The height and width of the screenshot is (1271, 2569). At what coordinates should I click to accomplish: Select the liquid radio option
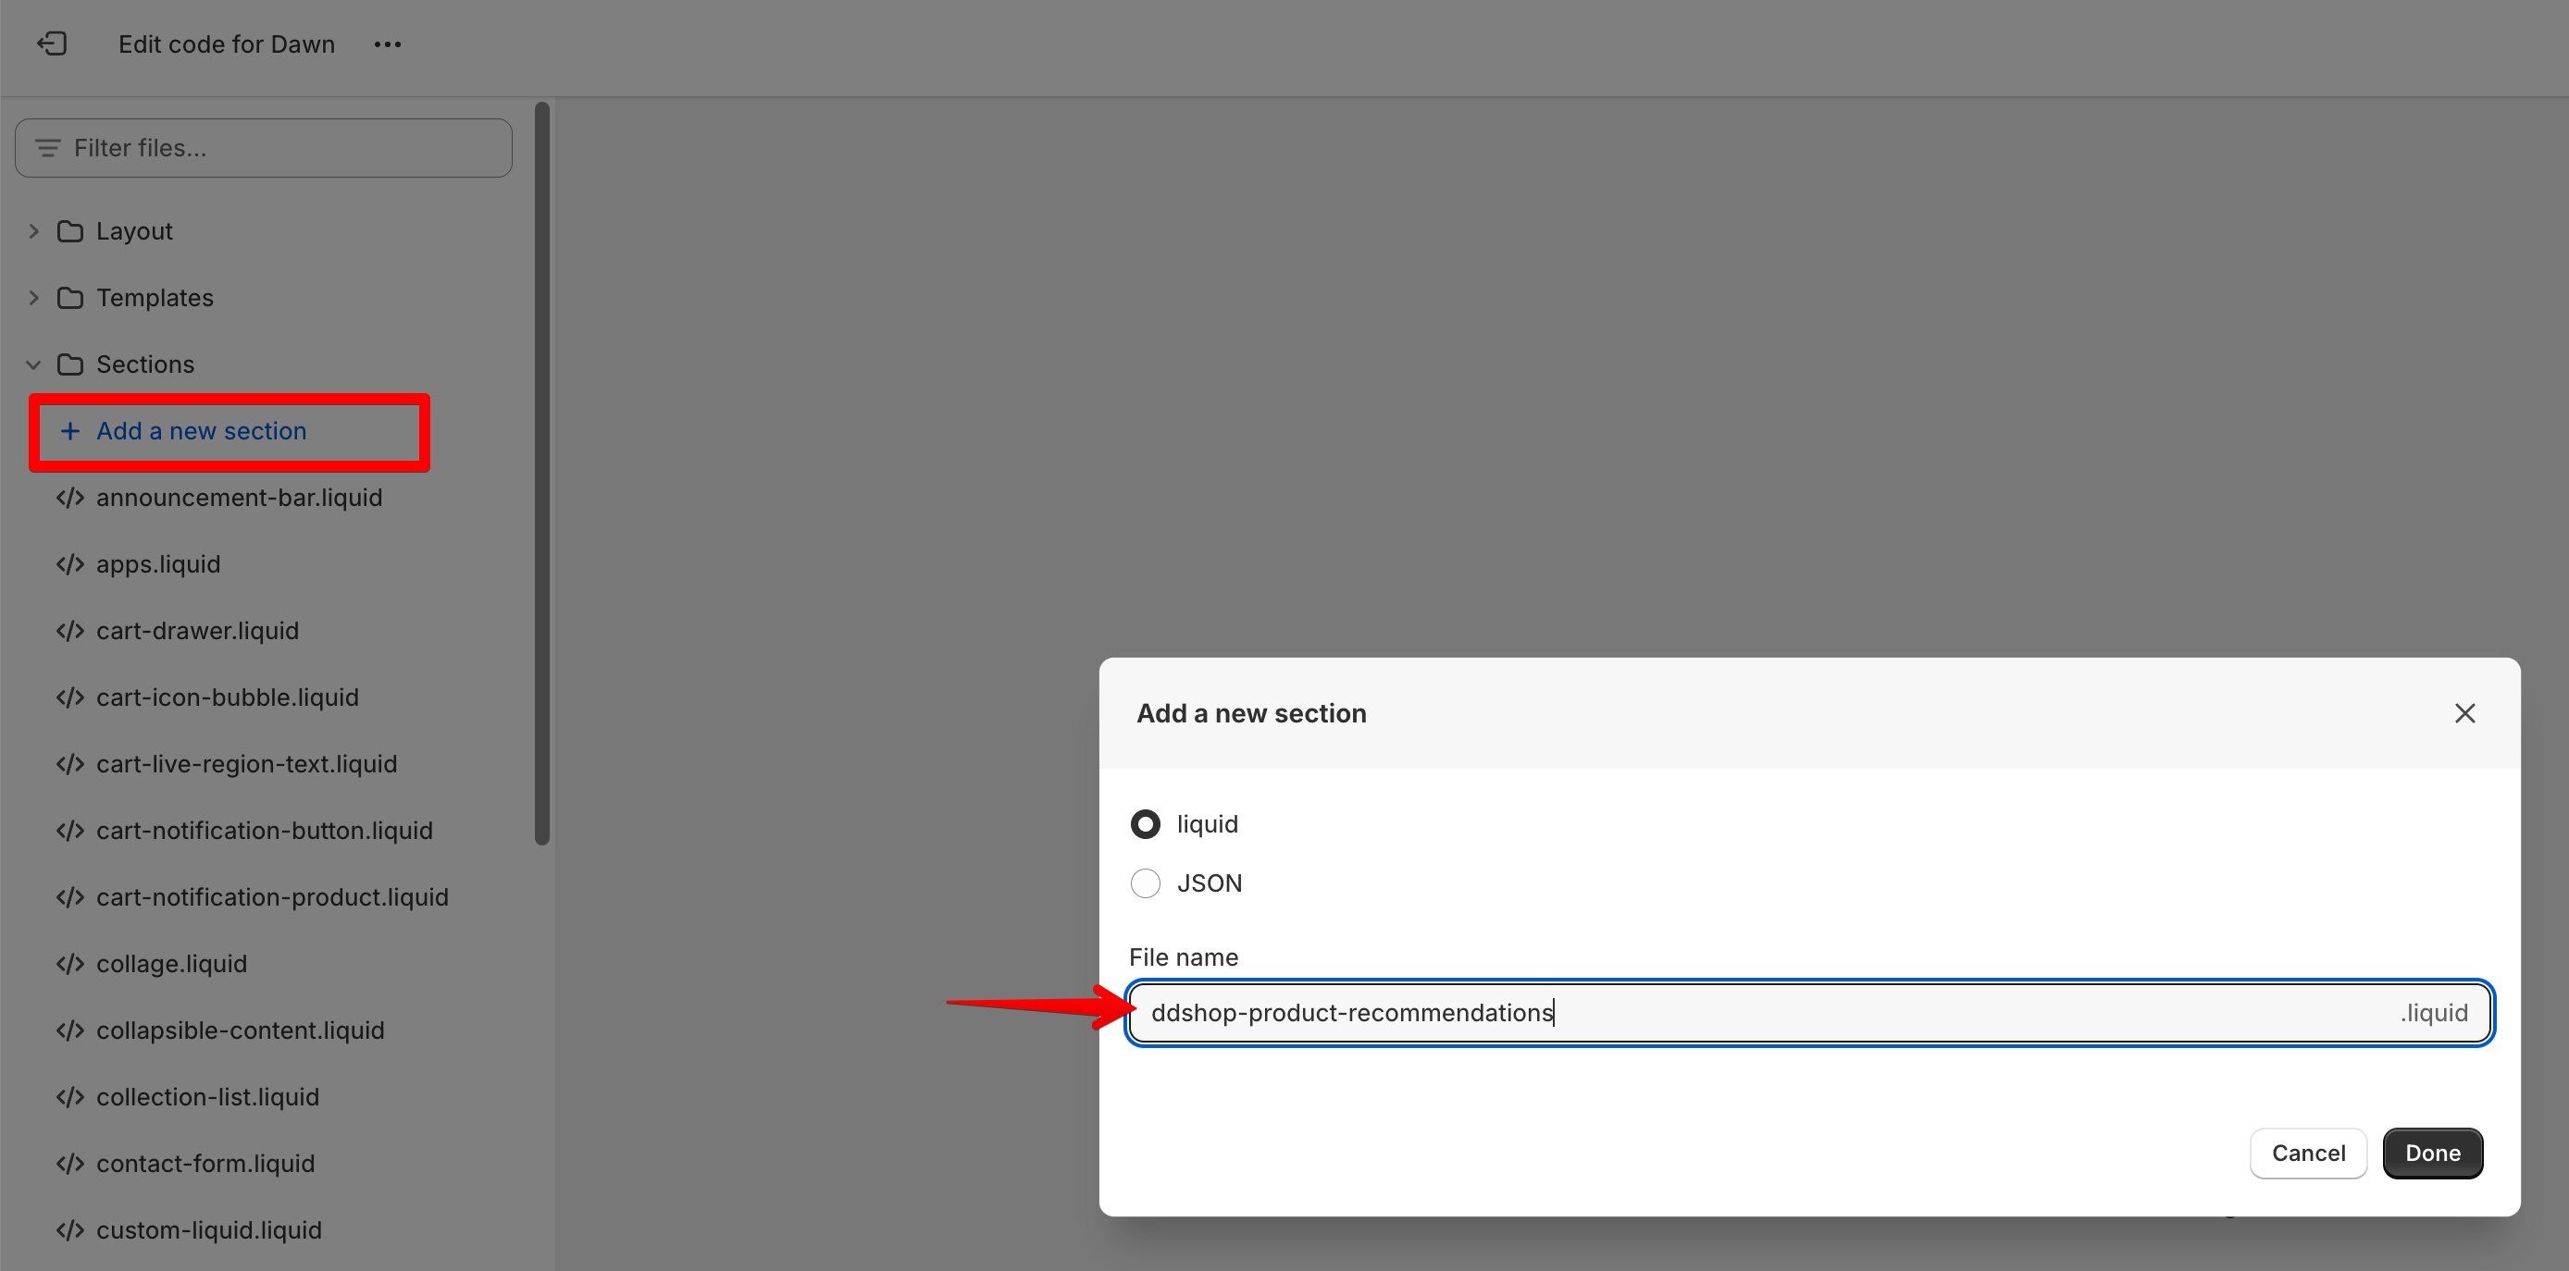(1145, 824)
